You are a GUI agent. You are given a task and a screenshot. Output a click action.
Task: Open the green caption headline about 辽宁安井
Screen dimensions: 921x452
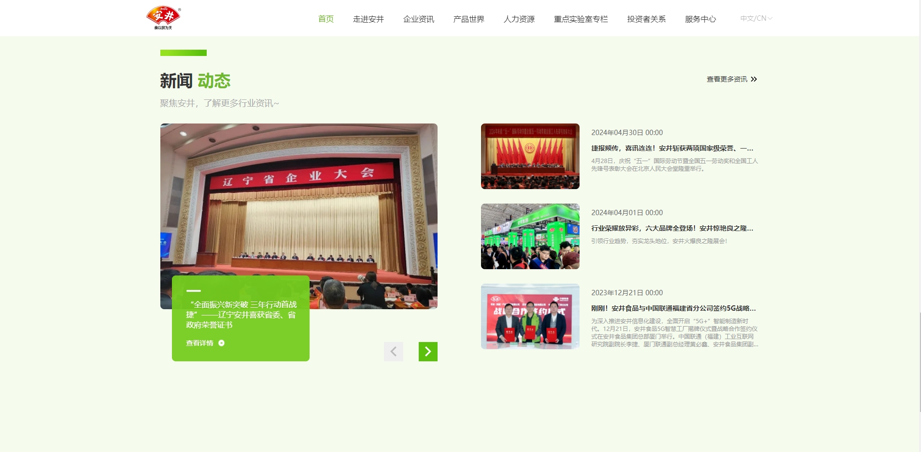241,315
